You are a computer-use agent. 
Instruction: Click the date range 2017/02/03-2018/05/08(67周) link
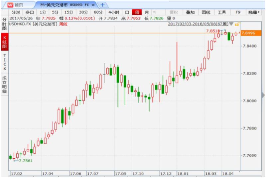point(198,24)
